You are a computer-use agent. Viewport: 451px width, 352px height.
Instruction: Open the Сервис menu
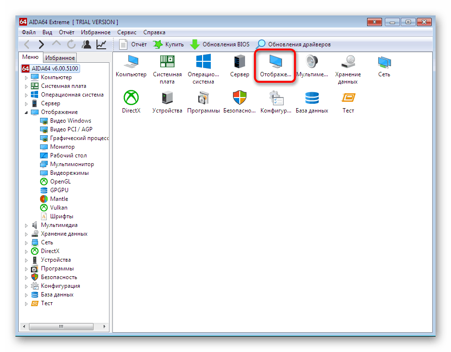[126, 32]
